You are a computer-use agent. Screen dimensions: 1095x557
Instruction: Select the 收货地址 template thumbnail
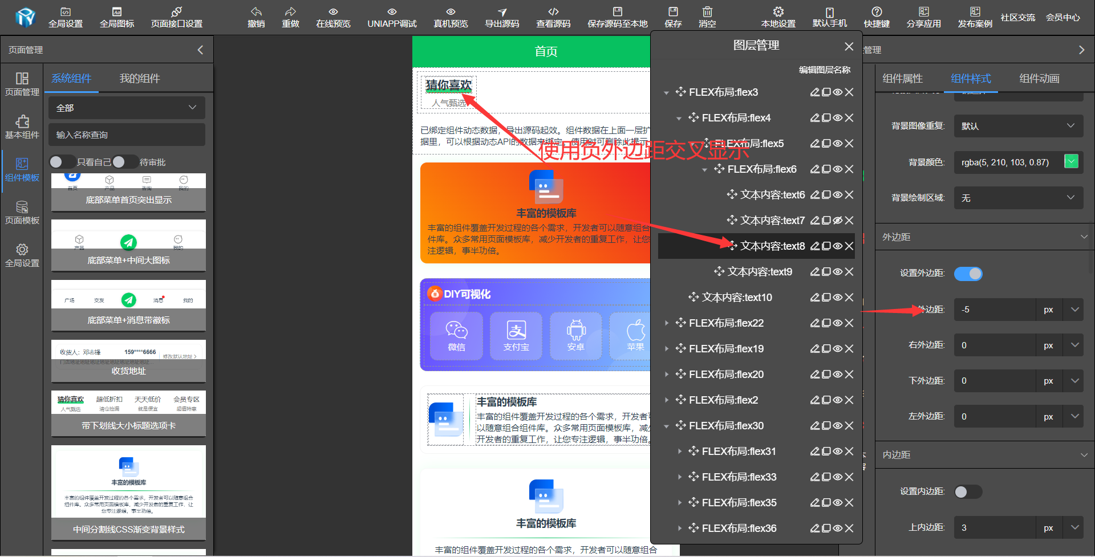click(x=128, y=361)
